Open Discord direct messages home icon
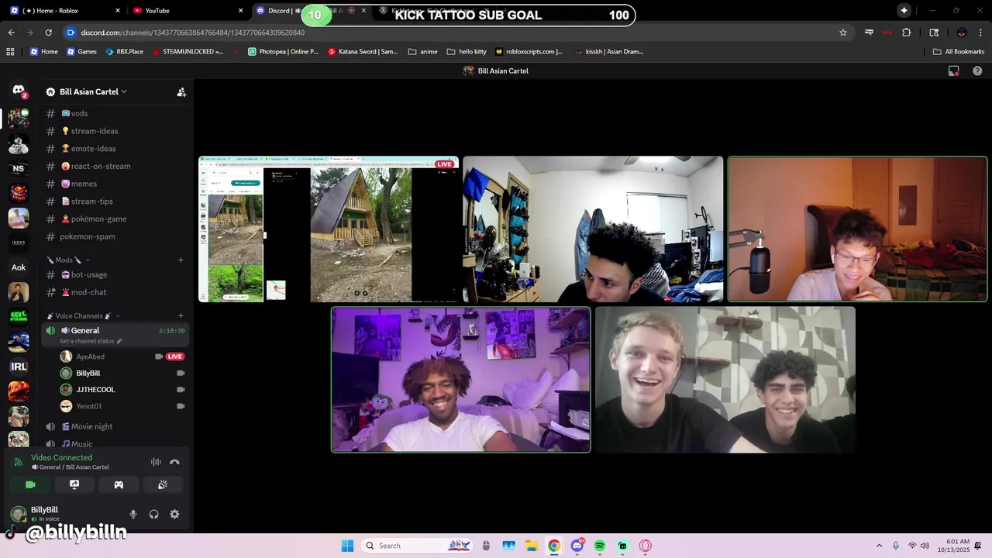The height and width of the screenshot is (558, 992). tap(19, 91)
